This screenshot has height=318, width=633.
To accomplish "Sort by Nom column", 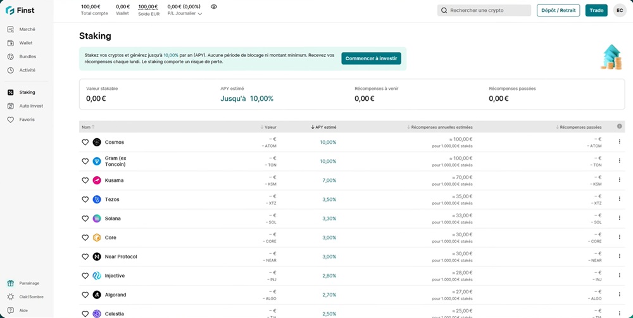I will (88, 127).
